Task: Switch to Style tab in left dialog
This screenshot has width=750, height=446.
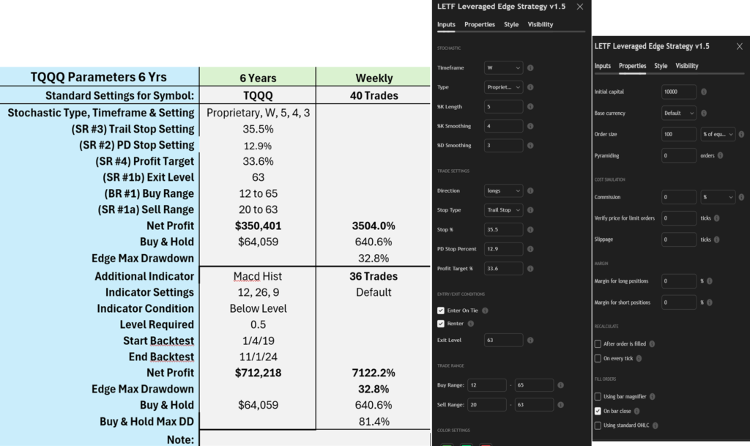Action: click(x=510, y=24)
